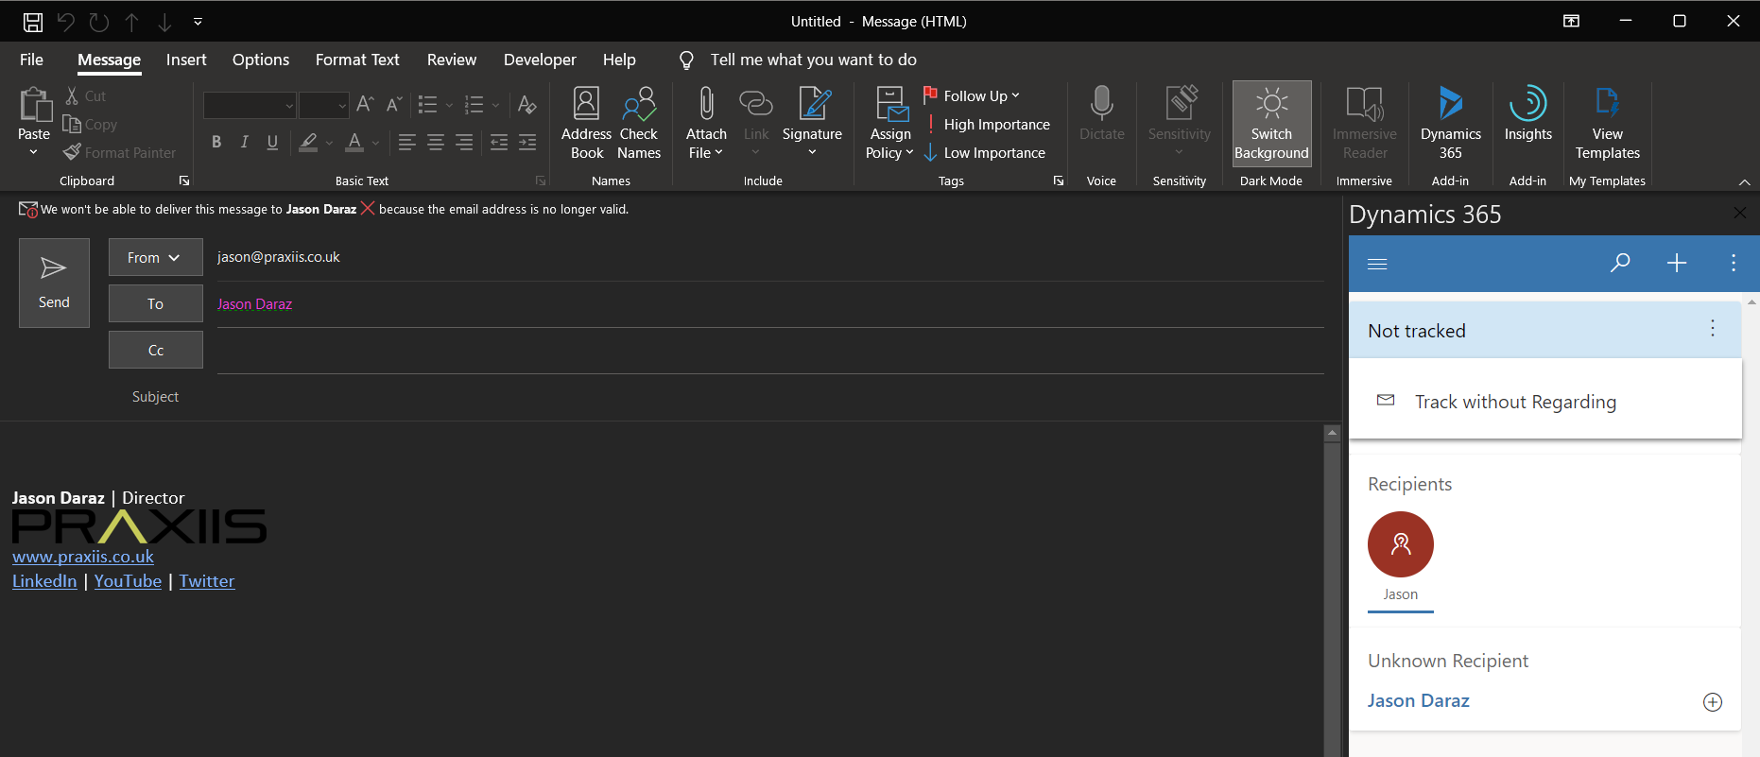
Task: Increase indent
Action: (x=526, y=142)
